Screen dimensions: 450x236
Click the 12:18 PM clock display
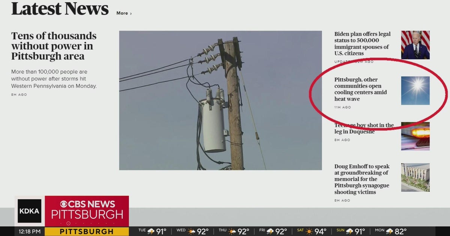(30, 232)
